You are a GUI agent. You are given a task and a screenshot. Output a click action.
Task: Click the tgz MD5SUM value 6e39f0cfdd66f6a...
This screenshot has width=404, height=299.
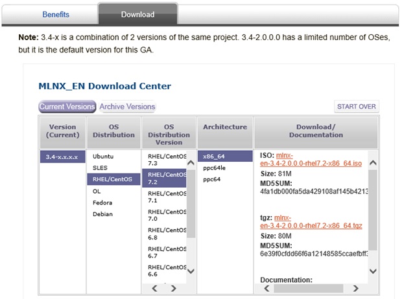[x=314, y=254]
